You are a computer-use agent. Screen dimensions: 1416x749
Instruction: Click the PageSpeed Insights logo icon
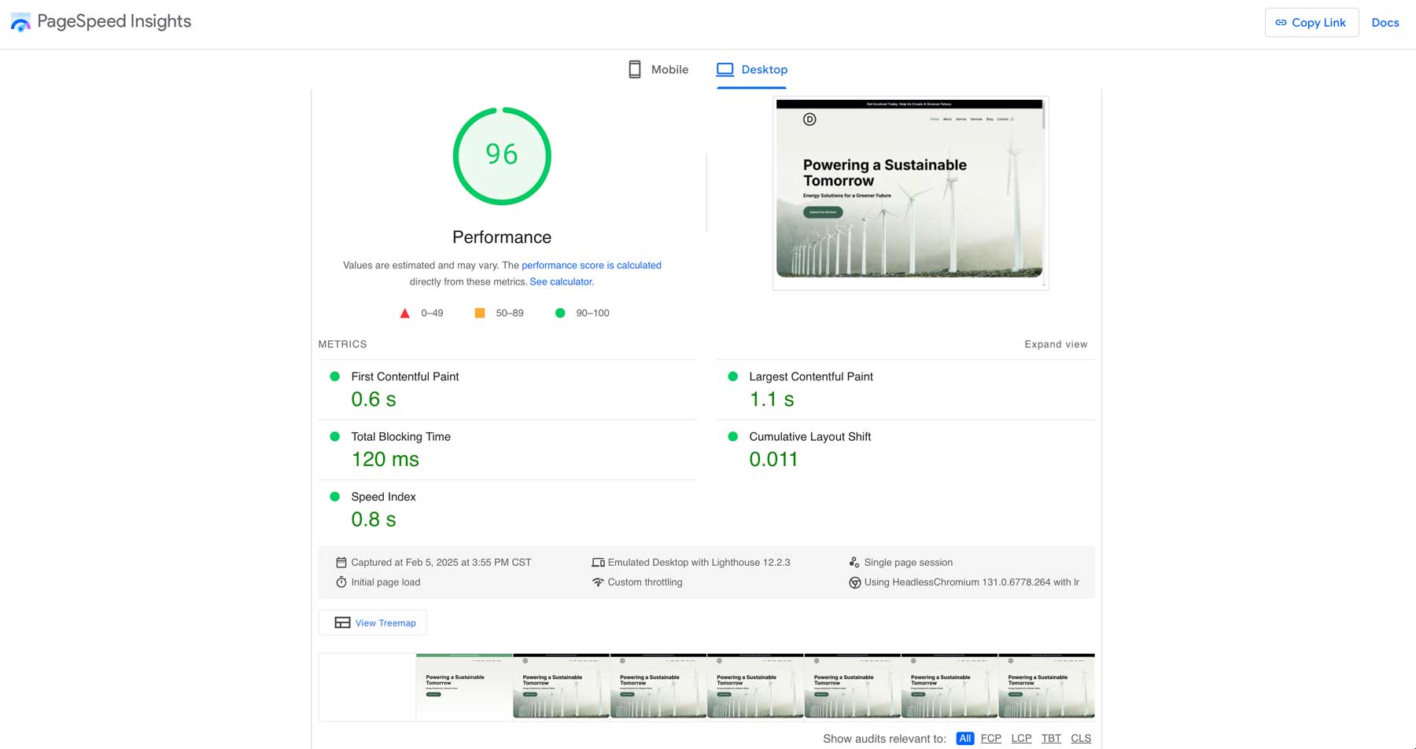click(20, 23)
